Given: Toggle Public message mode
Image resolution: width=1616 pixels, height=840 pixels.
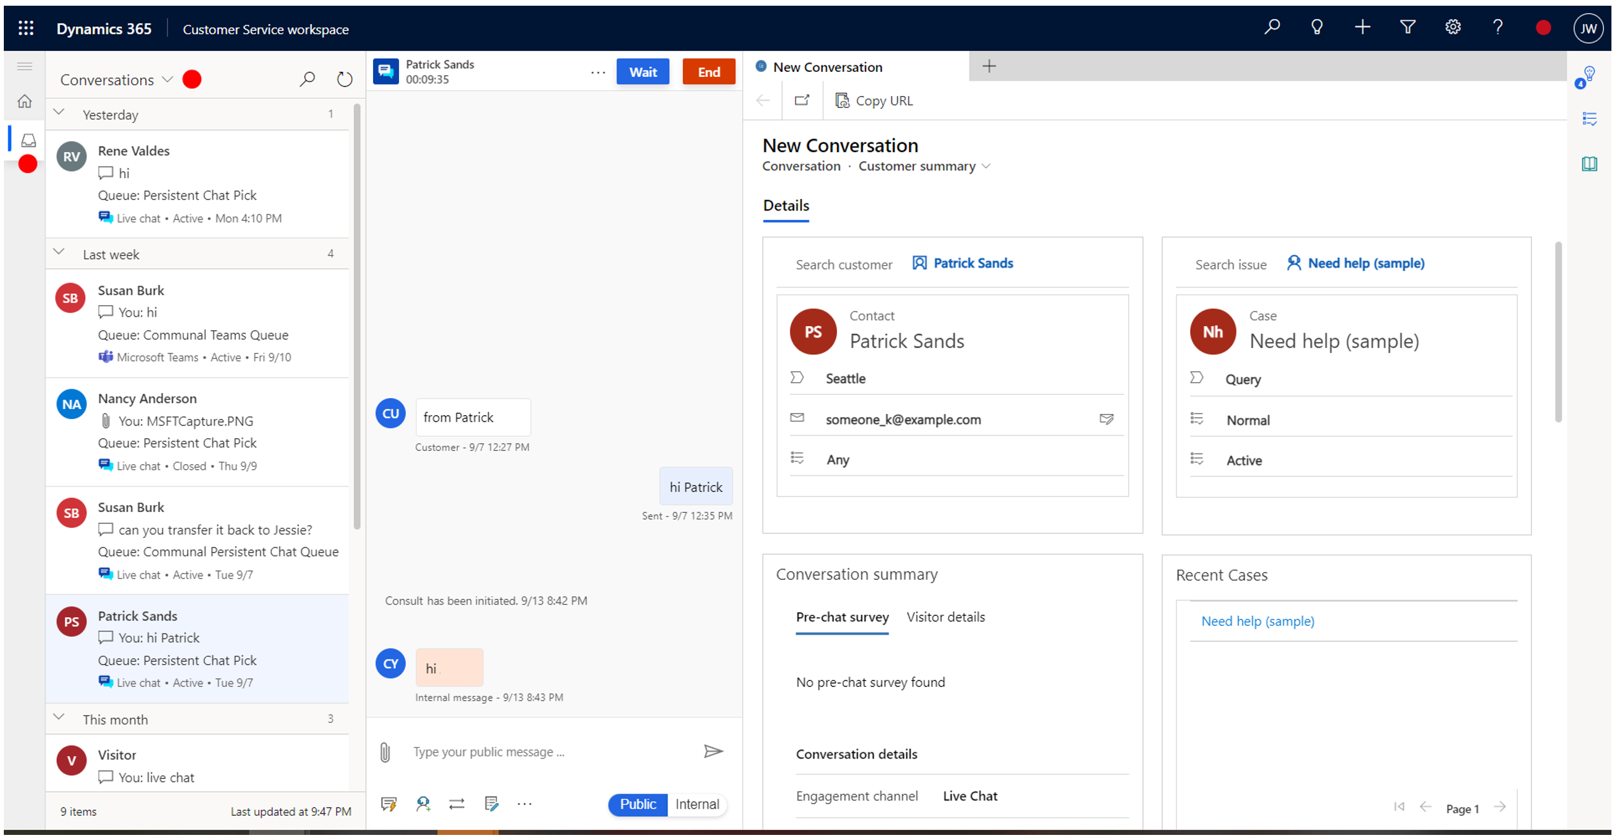Looking at the screenshot, I should pos(639,804).
